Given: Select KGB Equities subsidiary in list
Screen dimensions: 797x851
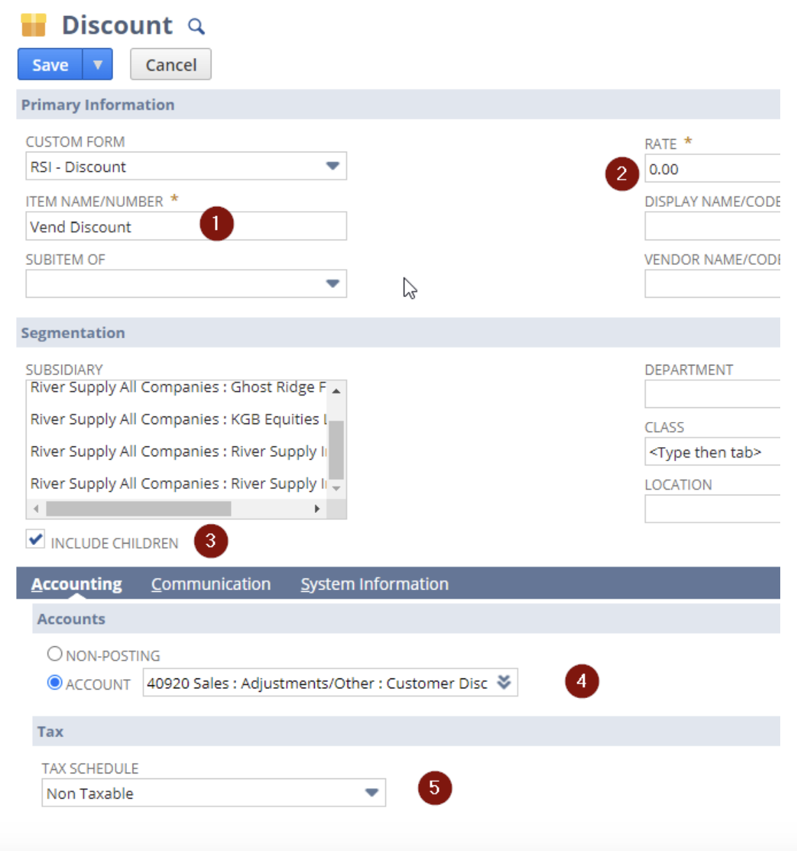Looking at the screenshot, I should 174,419.
